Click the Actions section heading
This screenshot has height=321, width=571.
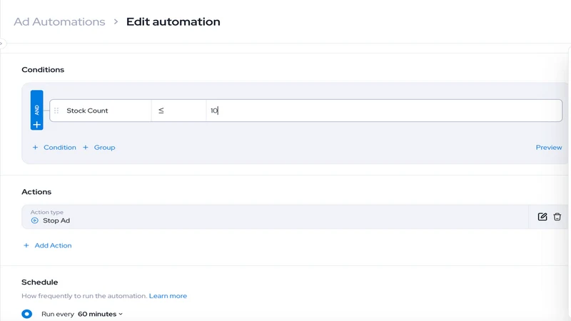pos(36,192)
